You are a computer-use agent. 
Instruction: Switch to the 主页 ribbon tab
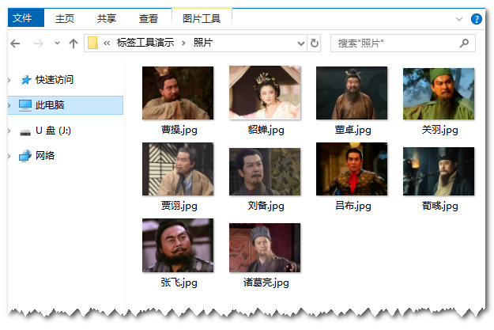click(65, 19)
